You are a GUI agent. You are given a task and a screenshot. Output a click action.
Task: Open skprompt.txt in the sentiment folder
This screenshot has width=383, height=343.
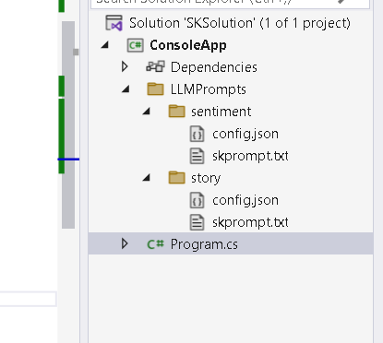point(250,156)
